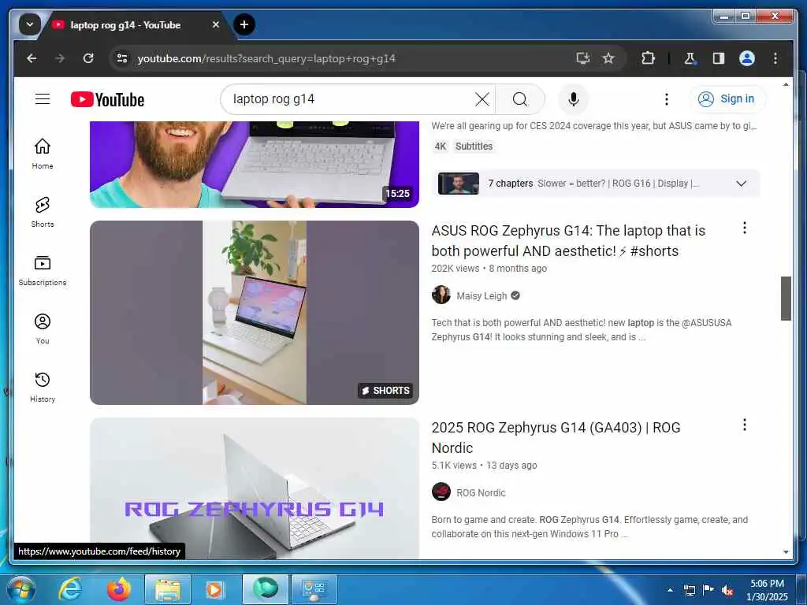807x605 pixels.
Task: Click the Maisy Leigh channel avatar
Action: tap(441, 295)
